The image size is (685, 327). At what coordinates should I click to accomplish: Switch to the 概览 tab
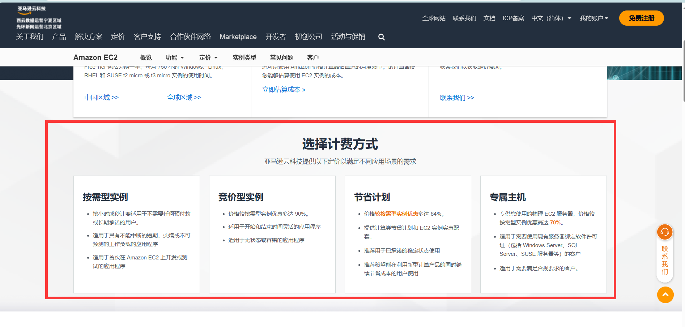tap(146, 57)
